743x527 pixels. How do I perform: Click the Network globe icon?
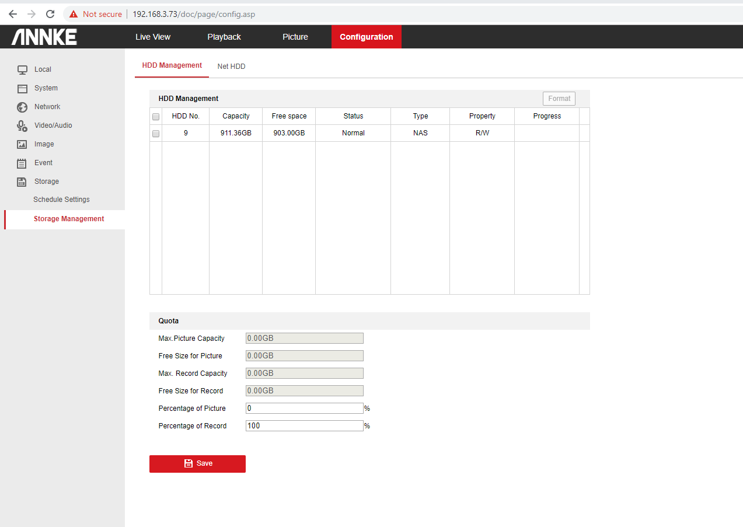pos(22,107)
